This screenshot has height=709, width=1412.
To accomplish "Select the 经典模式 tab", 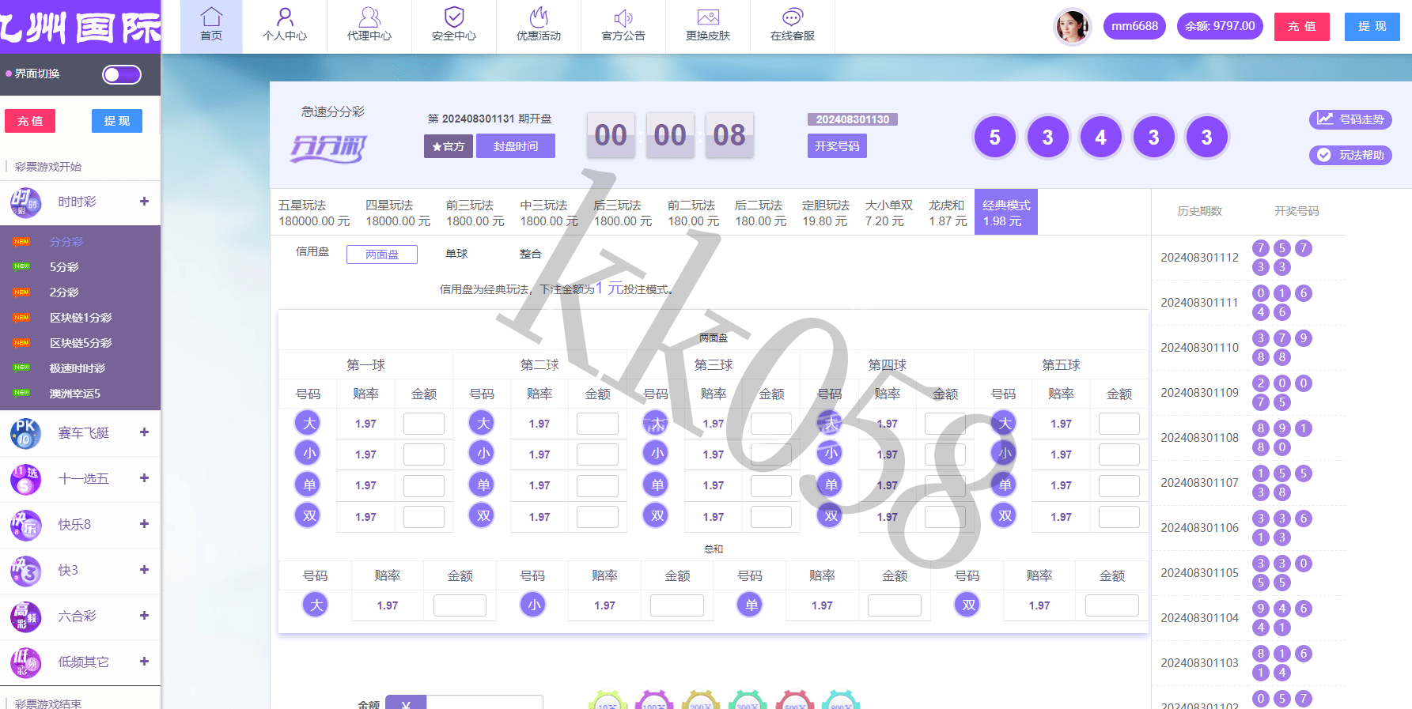I will click(x=1006, y=213).
